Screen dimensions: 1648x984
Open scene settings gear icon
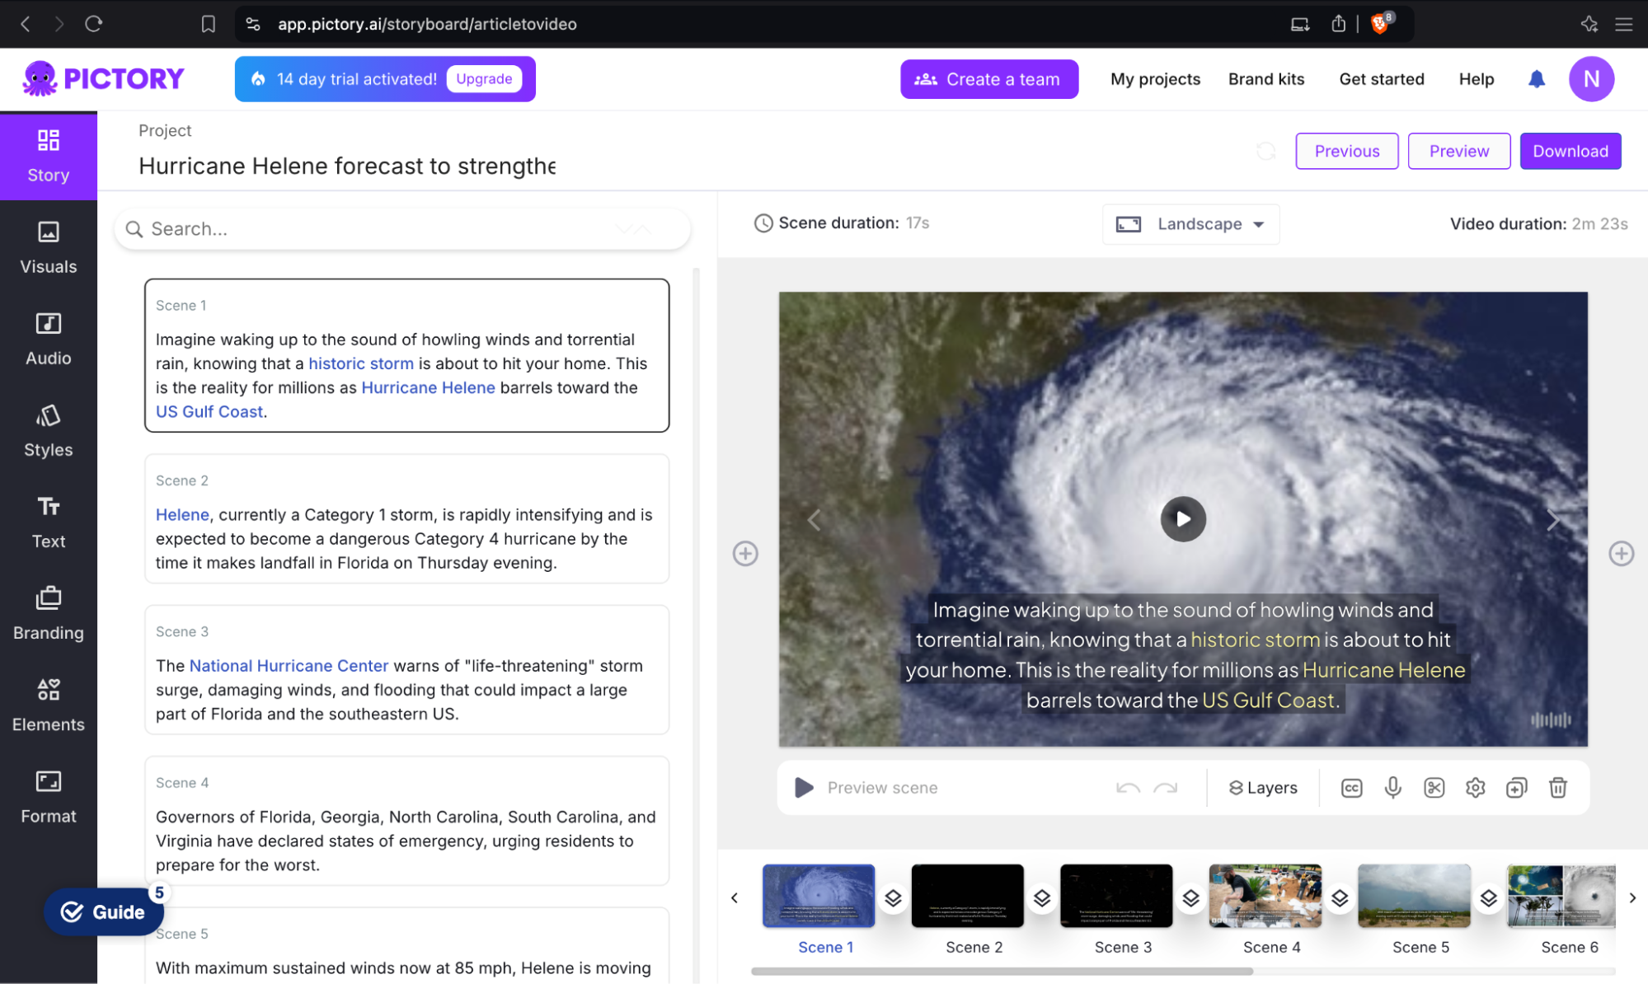click(x=1475, y=788)
